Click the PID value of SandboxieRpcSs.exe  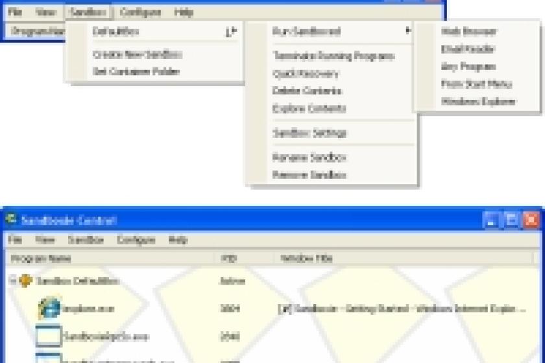pos(230,336)
